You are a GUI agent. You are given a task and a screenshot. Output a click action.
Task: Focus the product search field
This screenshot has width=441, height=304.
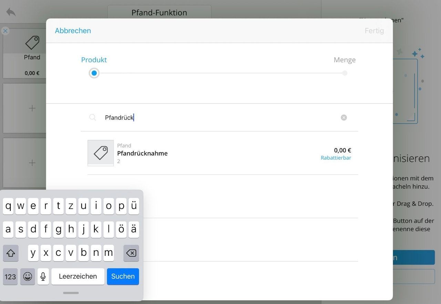pyautogui.click(x=219, y=118)
